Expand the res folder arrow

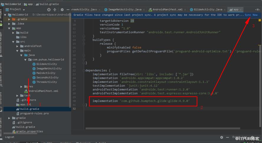pos(22,87)
